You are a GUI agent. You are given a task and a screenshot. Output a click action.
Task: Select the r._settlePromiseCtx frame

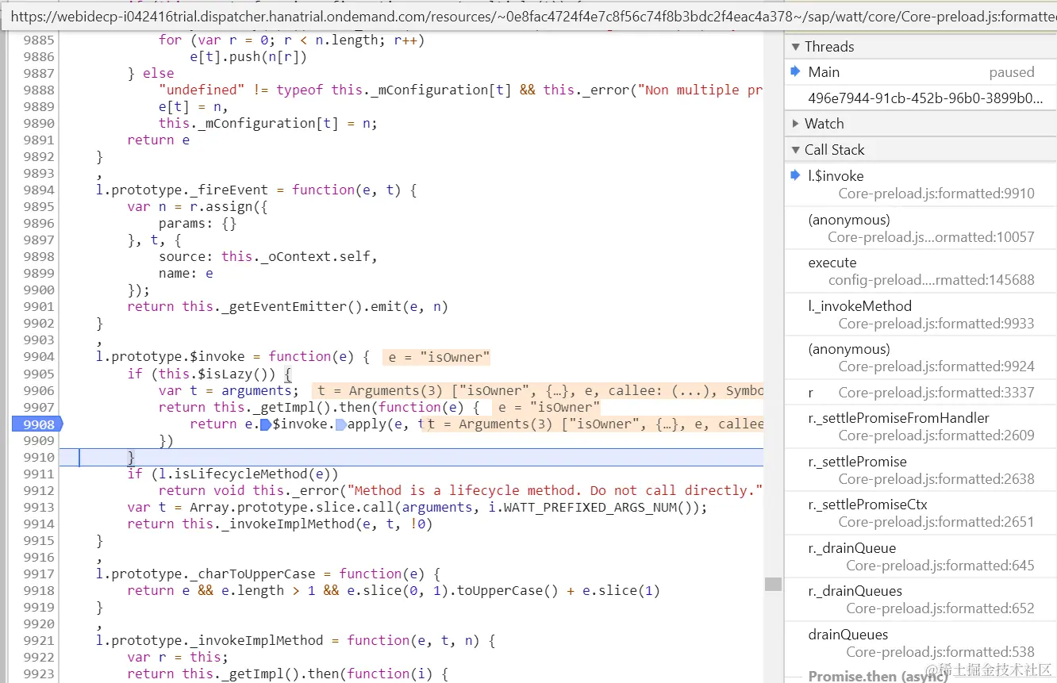[x=921, y=513]
